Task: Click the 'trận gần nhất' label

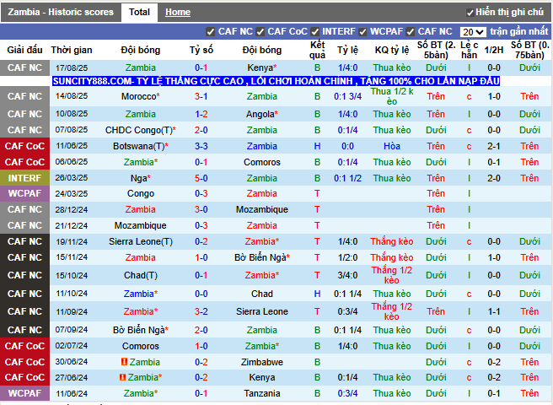Action: pos(518,31)
